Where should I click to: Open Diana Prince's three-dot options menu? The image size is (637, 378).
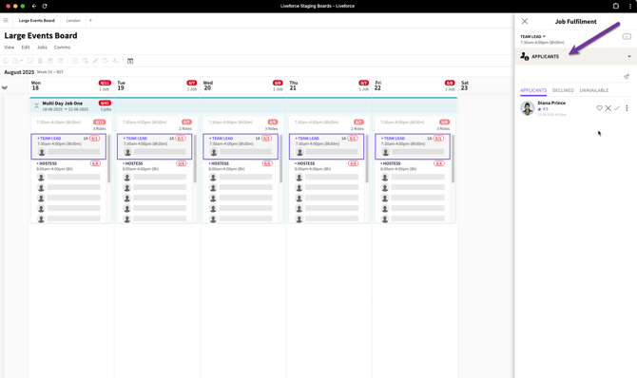pos(627,108)
